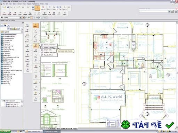Click the Help question-mark pointer icon
Viewport: 178px width, 133px height.
pos(69,8)
